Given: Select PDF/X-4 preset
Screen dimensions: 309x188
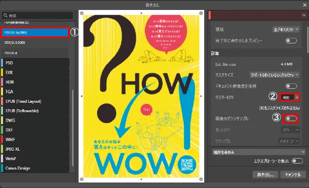Looking at the screenshot, I should coord(35,53).
